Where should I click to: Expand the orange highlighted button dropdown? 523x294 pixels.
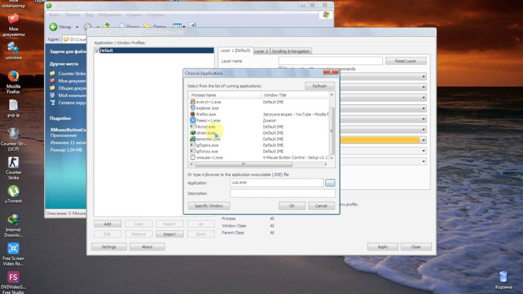coord(424,140)
